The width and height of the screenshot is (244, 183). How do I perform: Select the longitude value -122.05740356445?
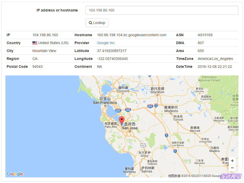click(112, 59)
